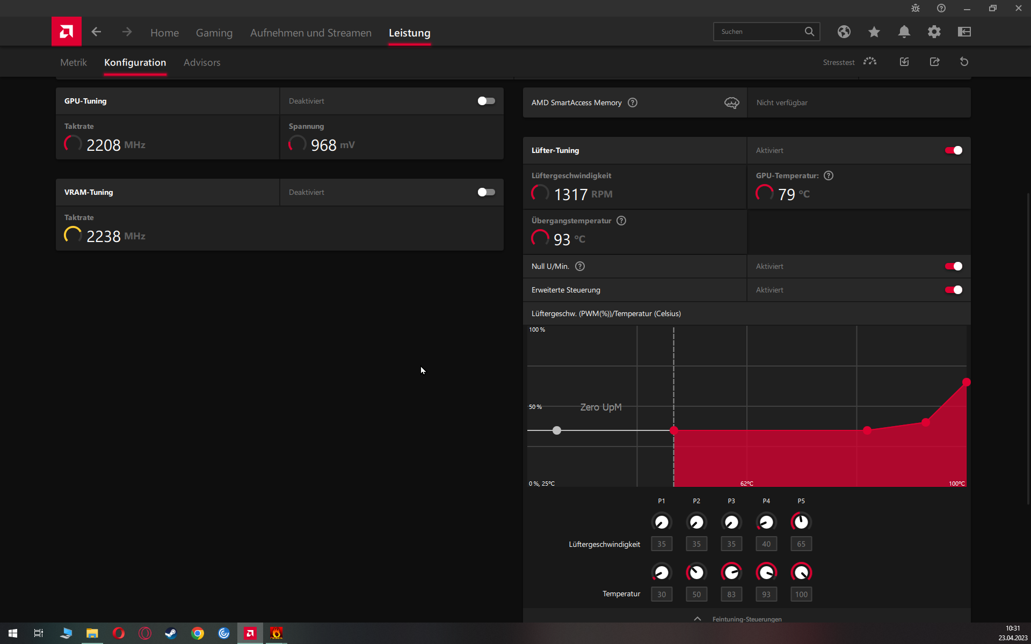The width and height of the screenshot is (1031, 644).
Task: Enable the GPU-Tuning toggle
Action: 486,101
